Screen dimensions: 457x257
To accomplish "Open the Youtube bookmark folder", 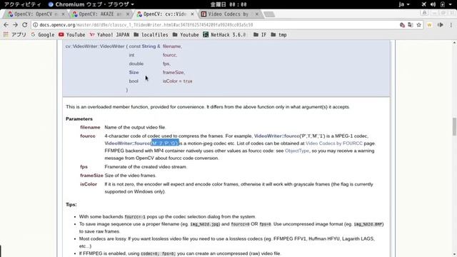I will 186,35.
